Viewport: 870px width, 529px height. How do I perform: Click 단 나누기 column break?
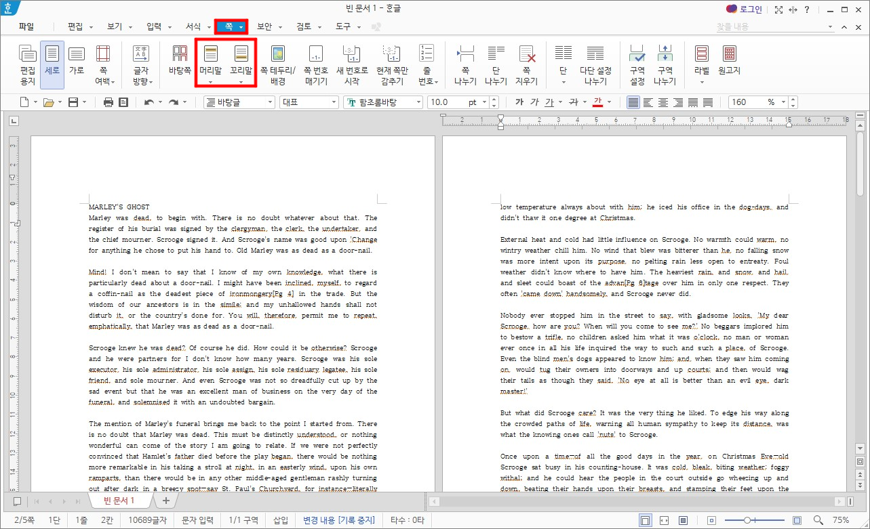pos(496,64)
